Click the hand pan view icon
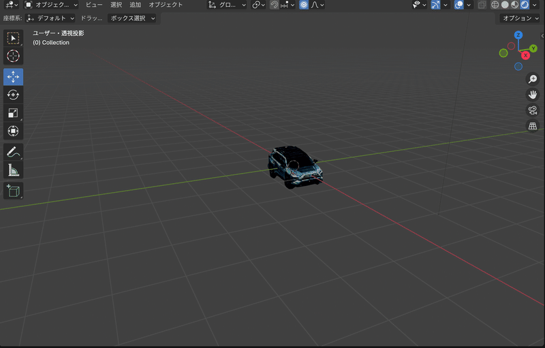The height and width of the screenshot is (348, 545). [533, 95]
